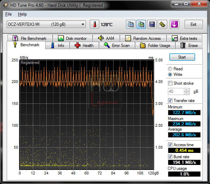Image resolution: width=210 pixels, height=184 pixels.
Task: Enable the Short stroke checkbox
Action: (x=170, y=83)
